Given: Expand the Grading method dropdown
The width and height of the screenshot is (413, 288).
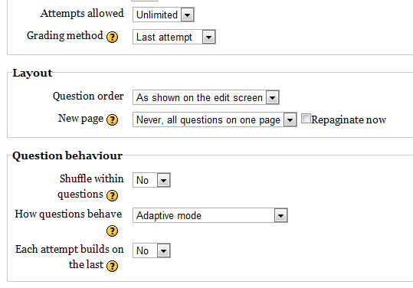Looking at the screenshot, I should point(174,37).
